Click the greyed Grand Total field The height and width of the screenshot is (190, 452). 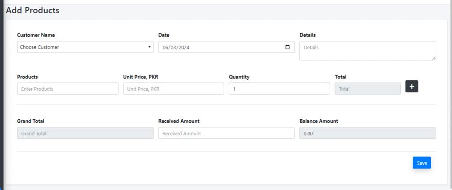pos(85,133)
